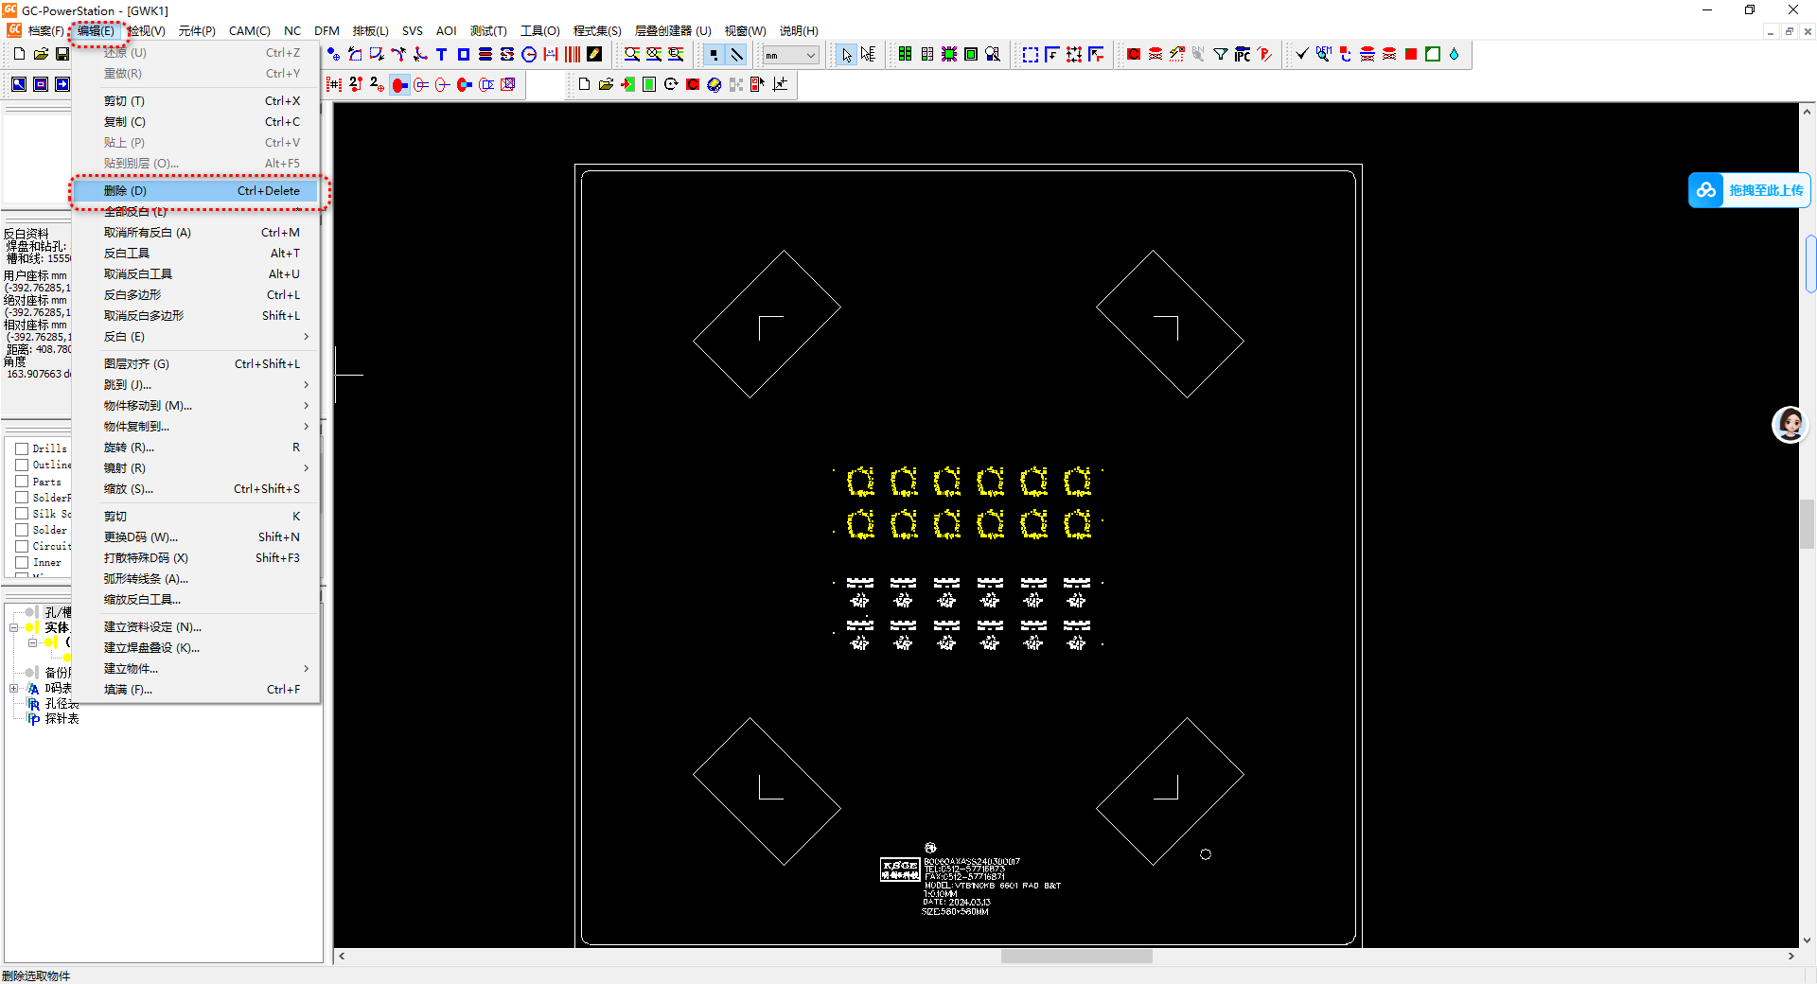
Task: Expand the D码表 tree node
Action: (x=14, y=689)
